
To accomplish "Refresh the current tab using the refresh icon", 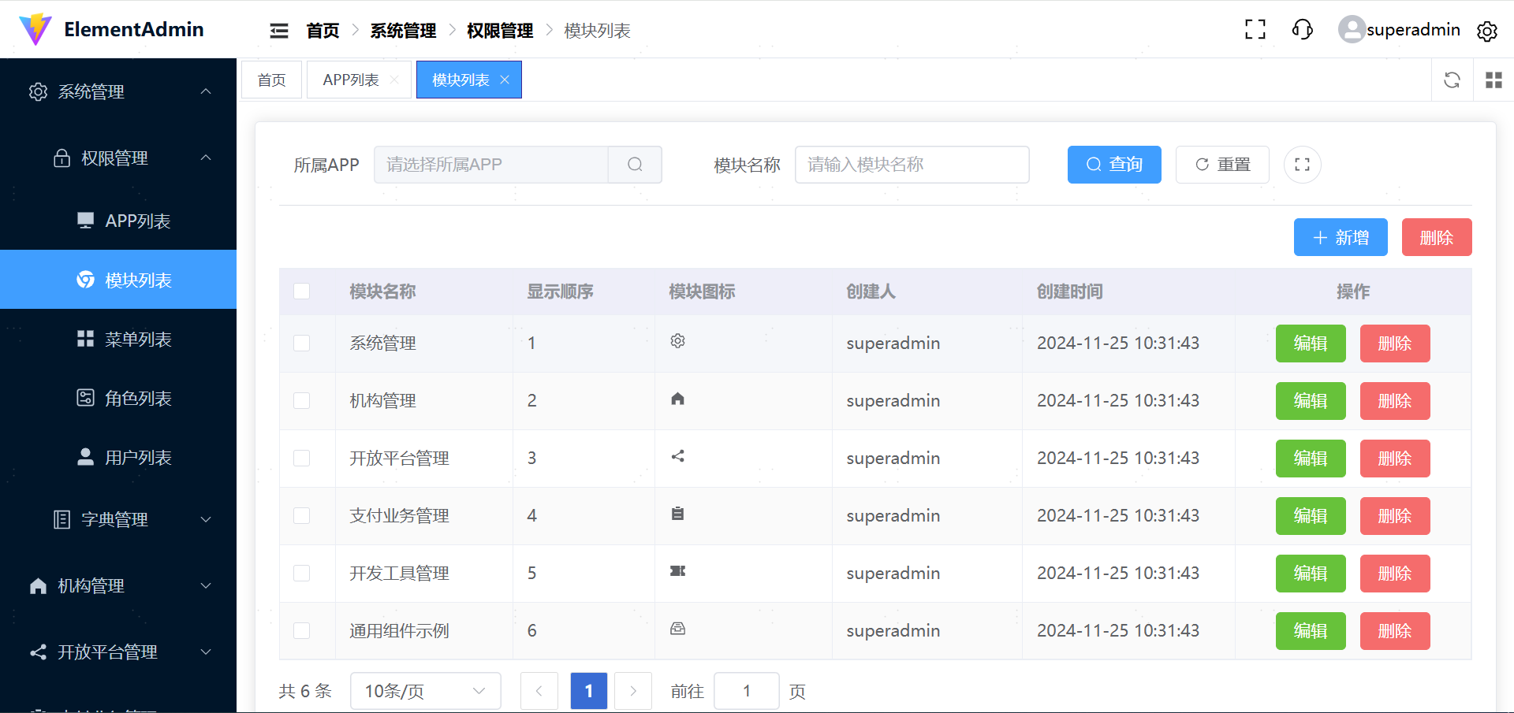I will point(1452,80).
